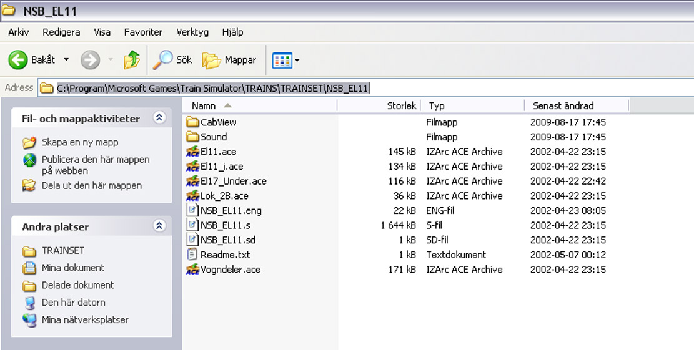The height and width of the screenshot is (350, 694).
Task: Select the NSB_EL11.eng file icon
Action: pos(192,210)
